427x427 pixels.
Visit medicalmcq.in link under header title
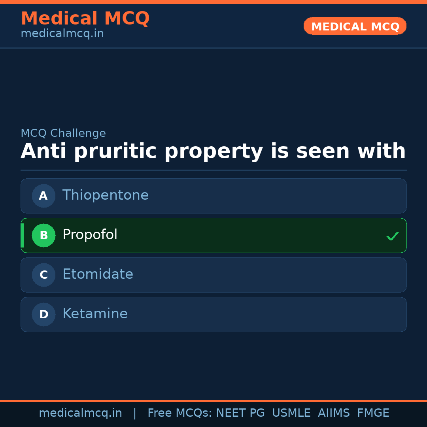[62, 34]
